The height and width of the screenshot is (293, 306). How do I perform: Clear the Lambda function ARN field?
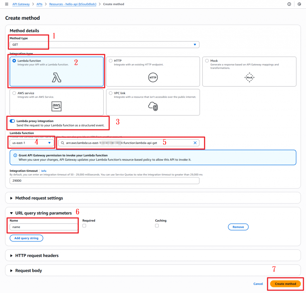pos(195,143)
